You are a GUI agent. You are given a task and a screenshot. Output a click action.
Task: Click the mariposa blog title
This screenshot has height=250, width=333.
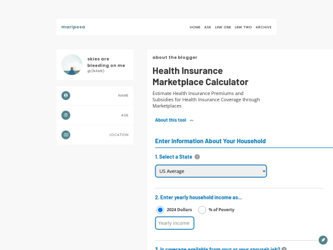(73, 27)
